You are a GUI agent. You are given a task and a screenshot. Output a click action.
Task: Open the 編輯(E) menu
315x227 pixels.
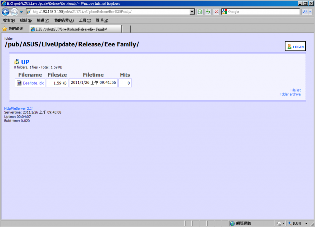pos(26,20)
